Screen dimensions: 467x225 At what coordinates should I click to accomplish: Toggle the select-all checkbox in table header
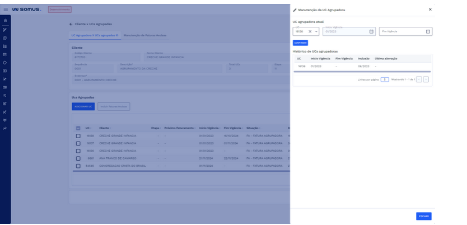point(78,128)
